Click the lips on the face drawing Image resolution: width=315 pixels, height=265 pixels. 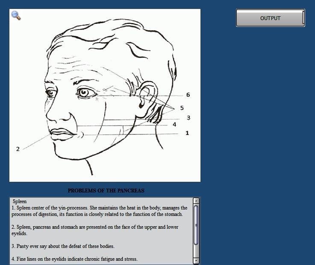point(62,134)
